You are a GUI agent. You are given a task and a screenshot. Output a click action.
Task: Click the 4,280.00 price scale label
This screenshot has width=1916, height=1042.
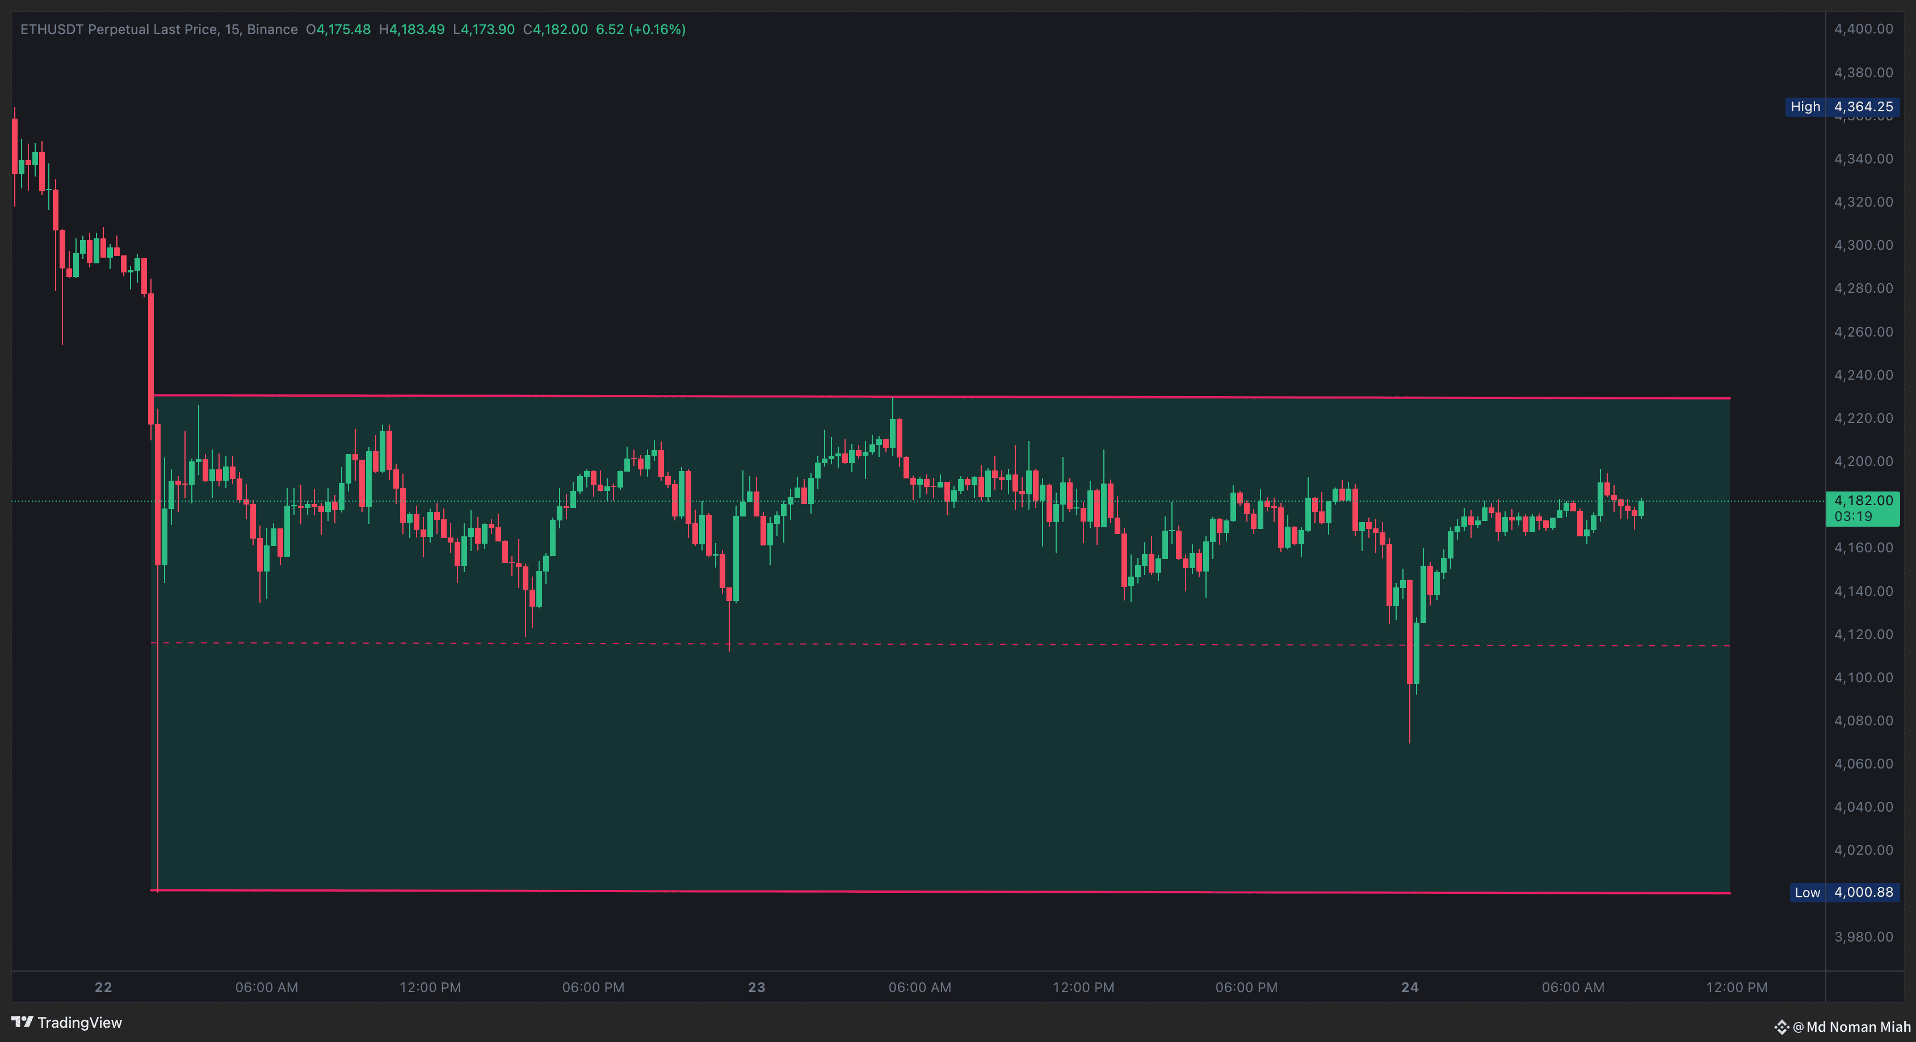pyautogui.click(x=1863, y=288)
